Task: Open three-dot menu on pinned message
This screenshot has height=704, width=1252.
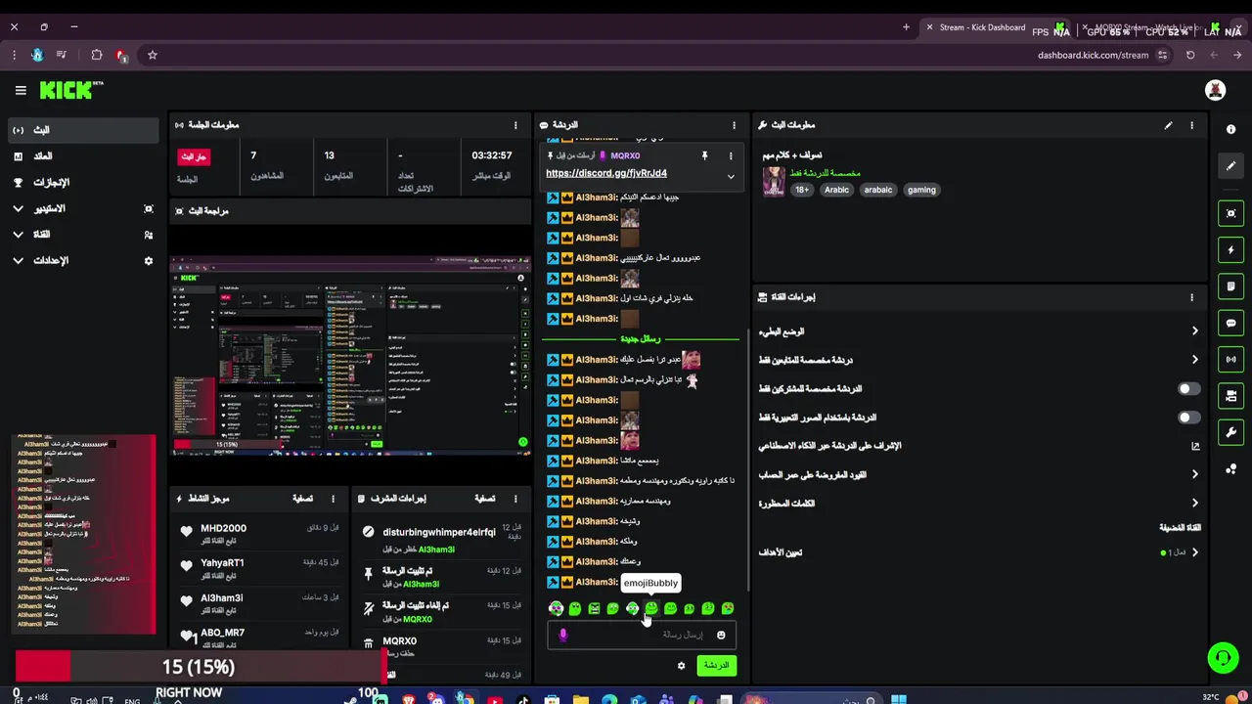Action: [730, 155]
